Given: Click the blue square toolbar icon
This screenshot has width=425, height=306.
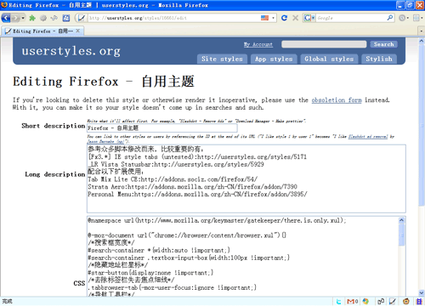Looking at the screenshot, I should [66, 18].
